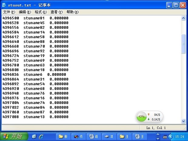Image resolution: width=188 pixels, height=141 pixels.
Task: Launch Internet Explorer from quick launch
Action: coord(41,136)
